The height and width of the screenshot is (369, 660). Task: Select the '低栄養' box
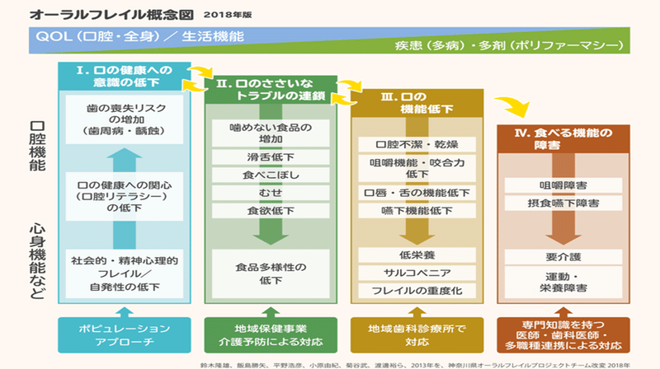pyautogui.click(x=417, y=255)
